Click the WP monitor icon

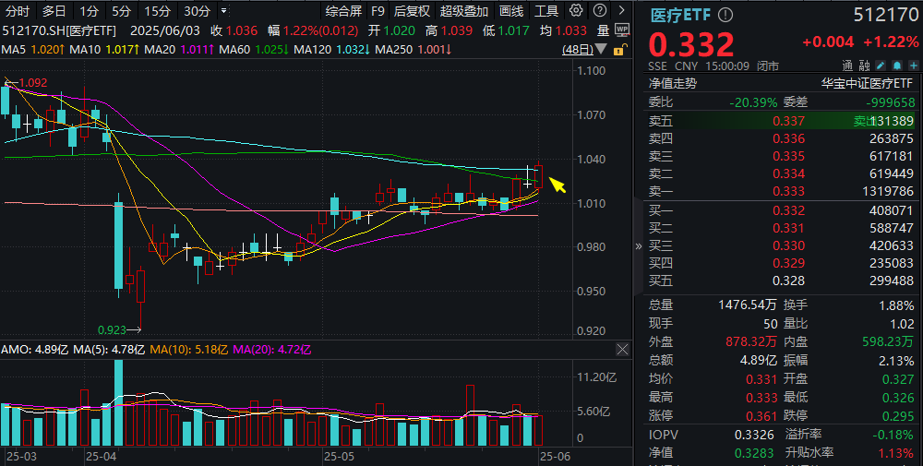(621, 30)
